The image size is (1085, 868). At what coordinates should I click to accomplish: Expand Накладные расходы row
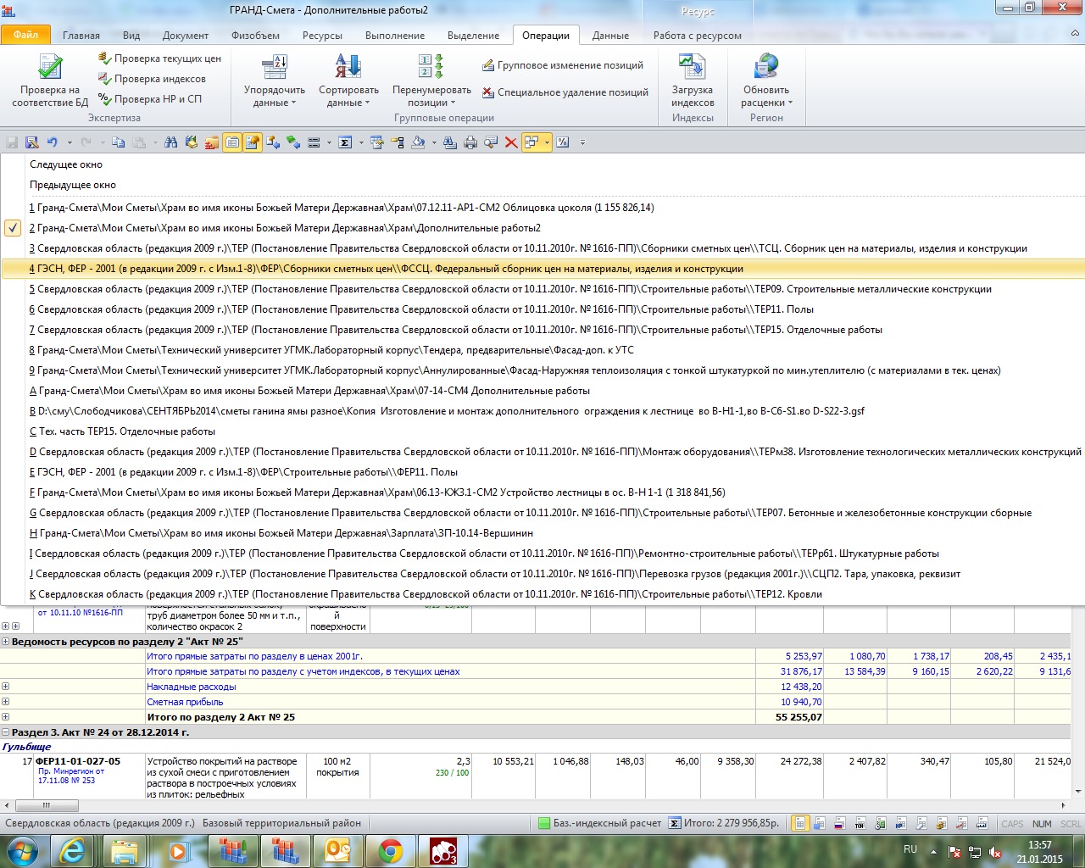(6, 687)
